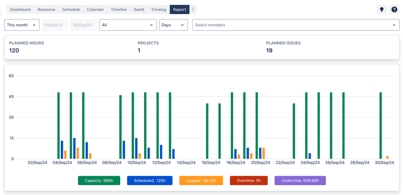Switch to the Dashboard tab

pyautogui.click(x=20, y=10)
